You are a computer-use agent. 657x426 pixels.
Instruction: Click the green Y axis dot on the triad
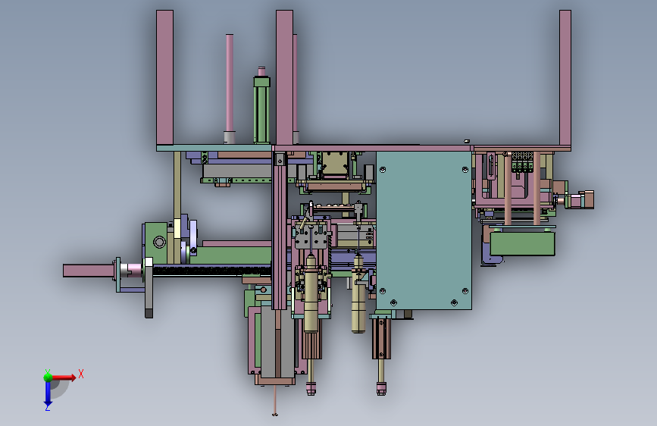pyautogui.click(x=48, y=377)
